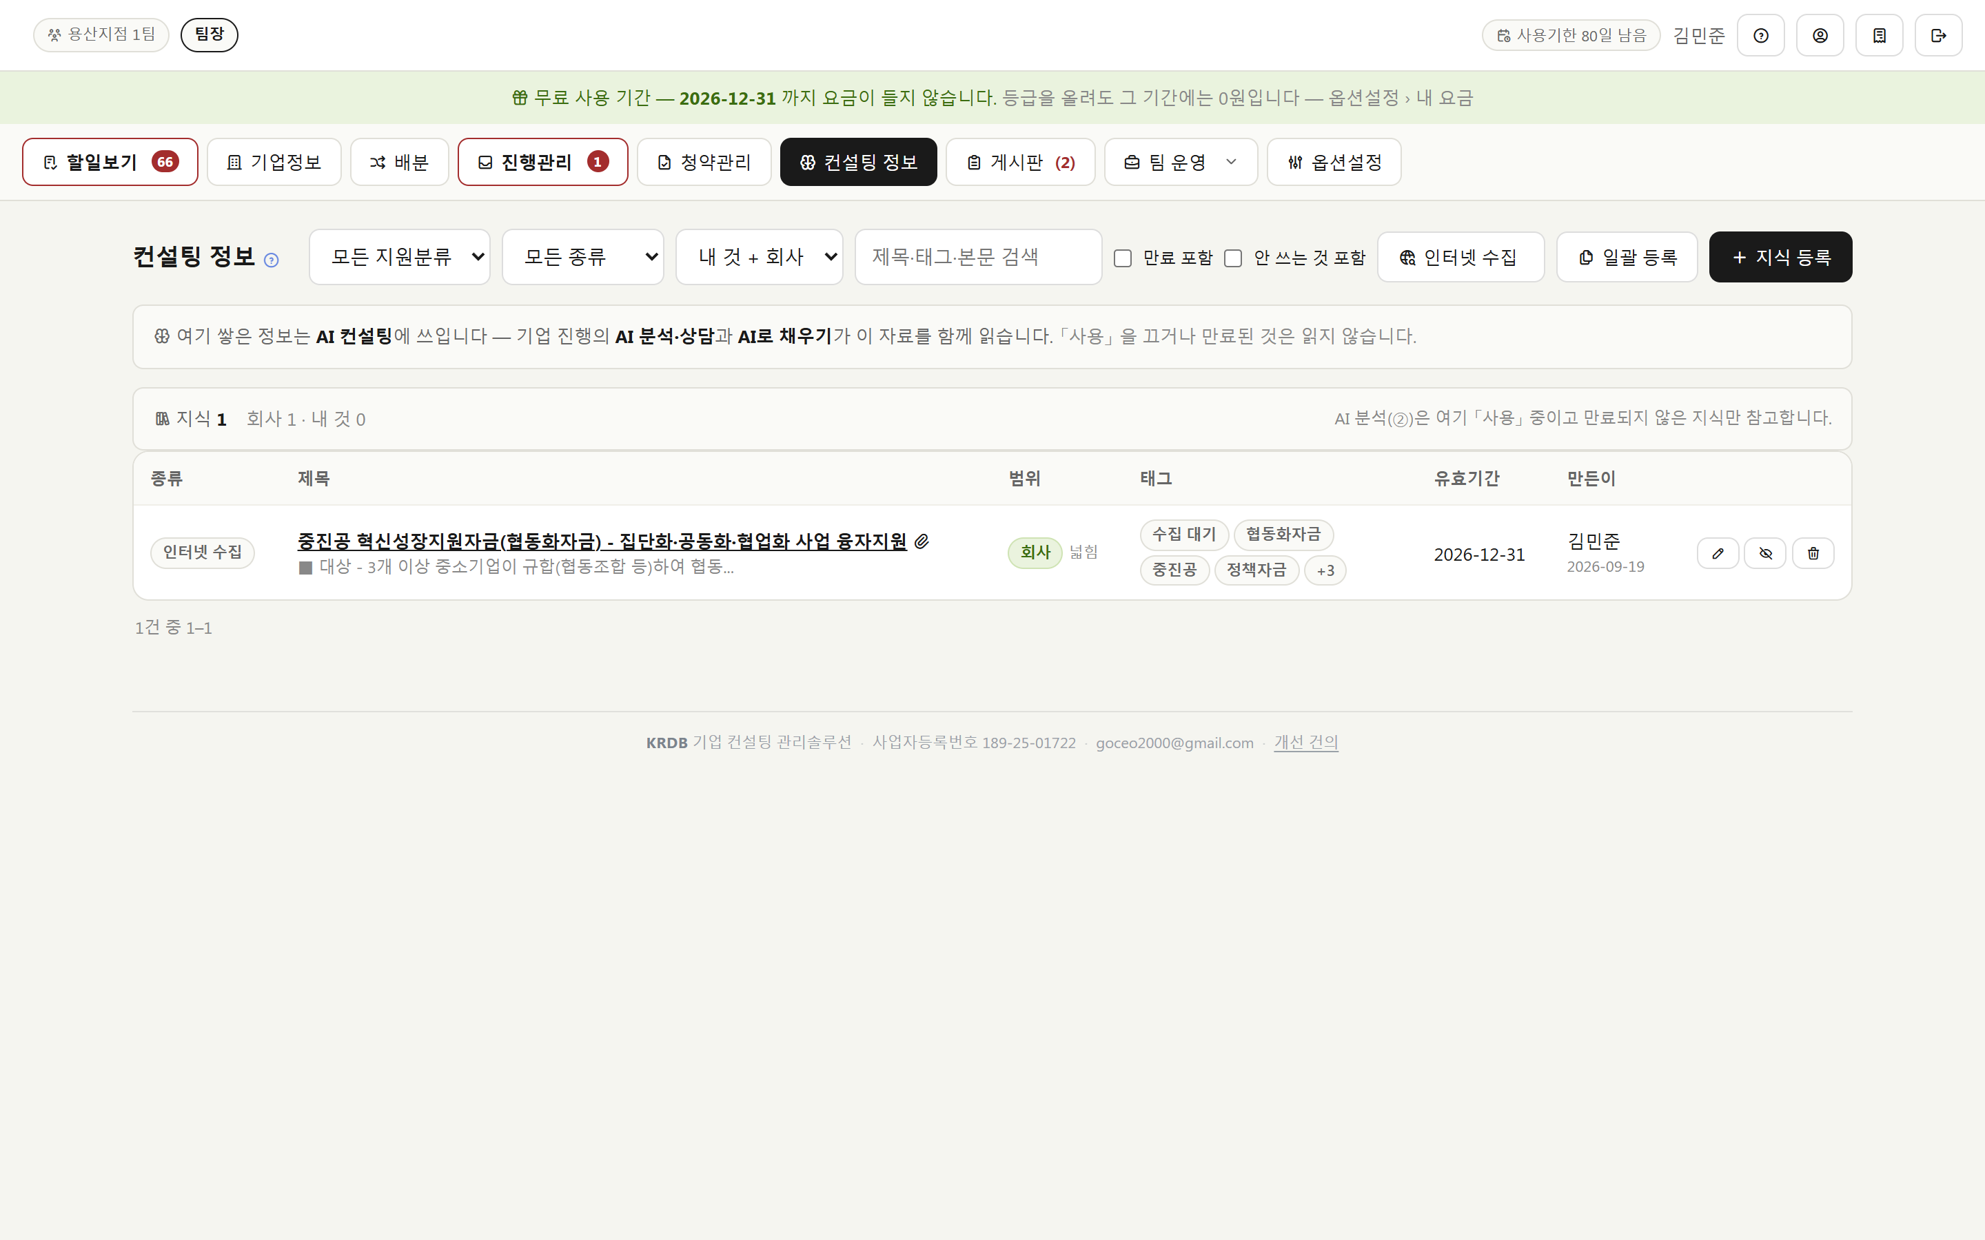Viewport: 1985px width, 1240px height.
Task: Open the 개선 건의 footer link
Action: tap(1306, 743)
